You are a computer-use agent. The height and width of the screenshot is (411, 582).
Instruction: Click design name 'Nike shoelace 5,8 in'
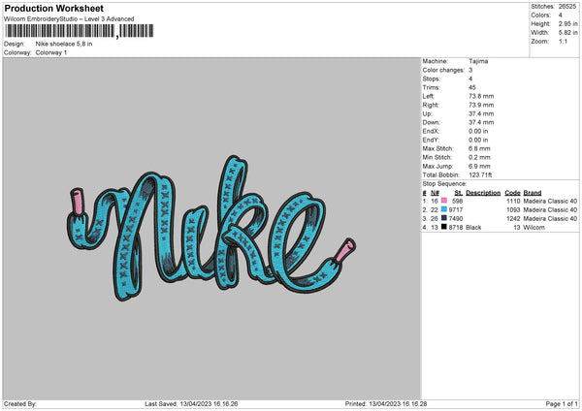(64, 44)
